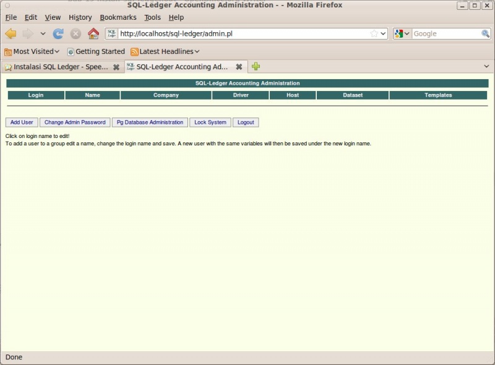Open a new tab with the plus icon
The width and height of the screenshot is (495, 365).
257,66
